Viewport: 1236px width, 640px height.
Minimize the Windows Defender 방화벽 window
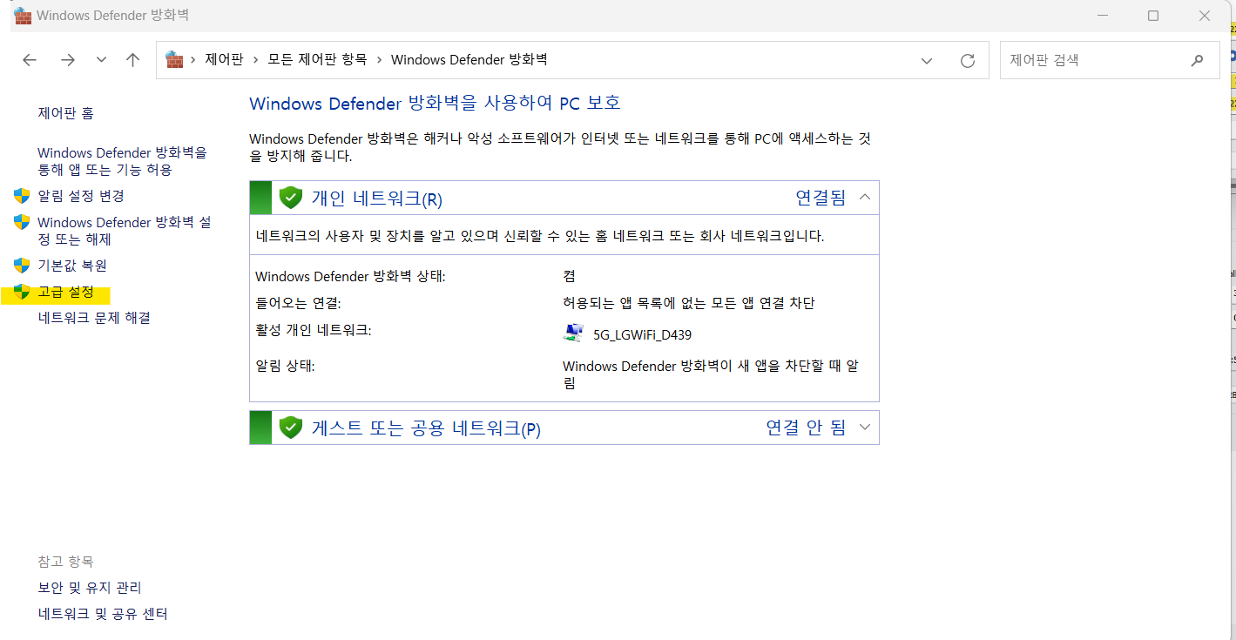1102,16
